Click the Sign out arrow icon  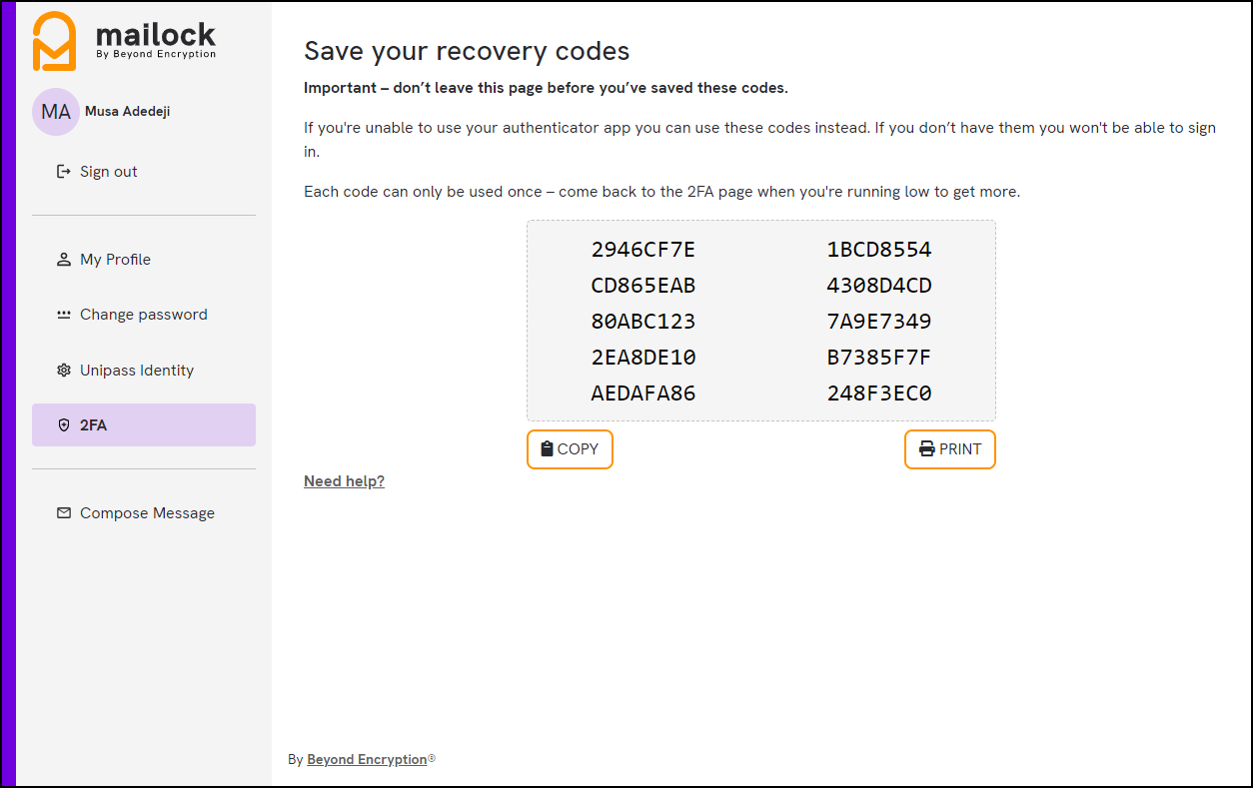[x=64, y=171]
